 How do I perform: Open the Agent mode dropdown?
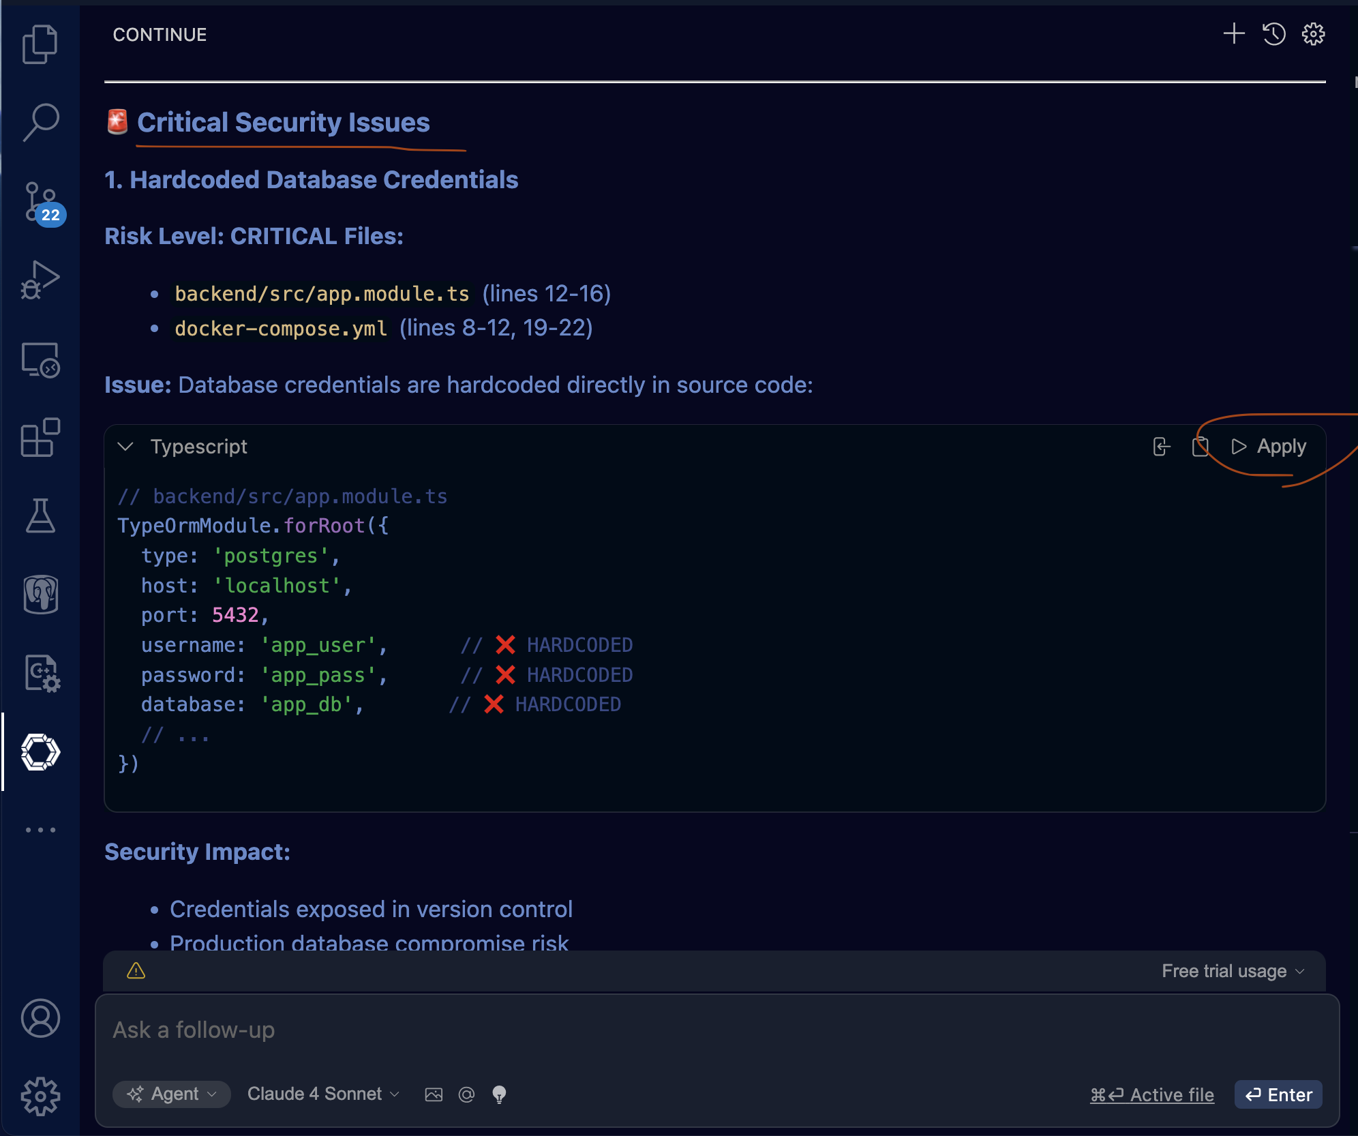pyautogui.click(x=172, y=1094)
